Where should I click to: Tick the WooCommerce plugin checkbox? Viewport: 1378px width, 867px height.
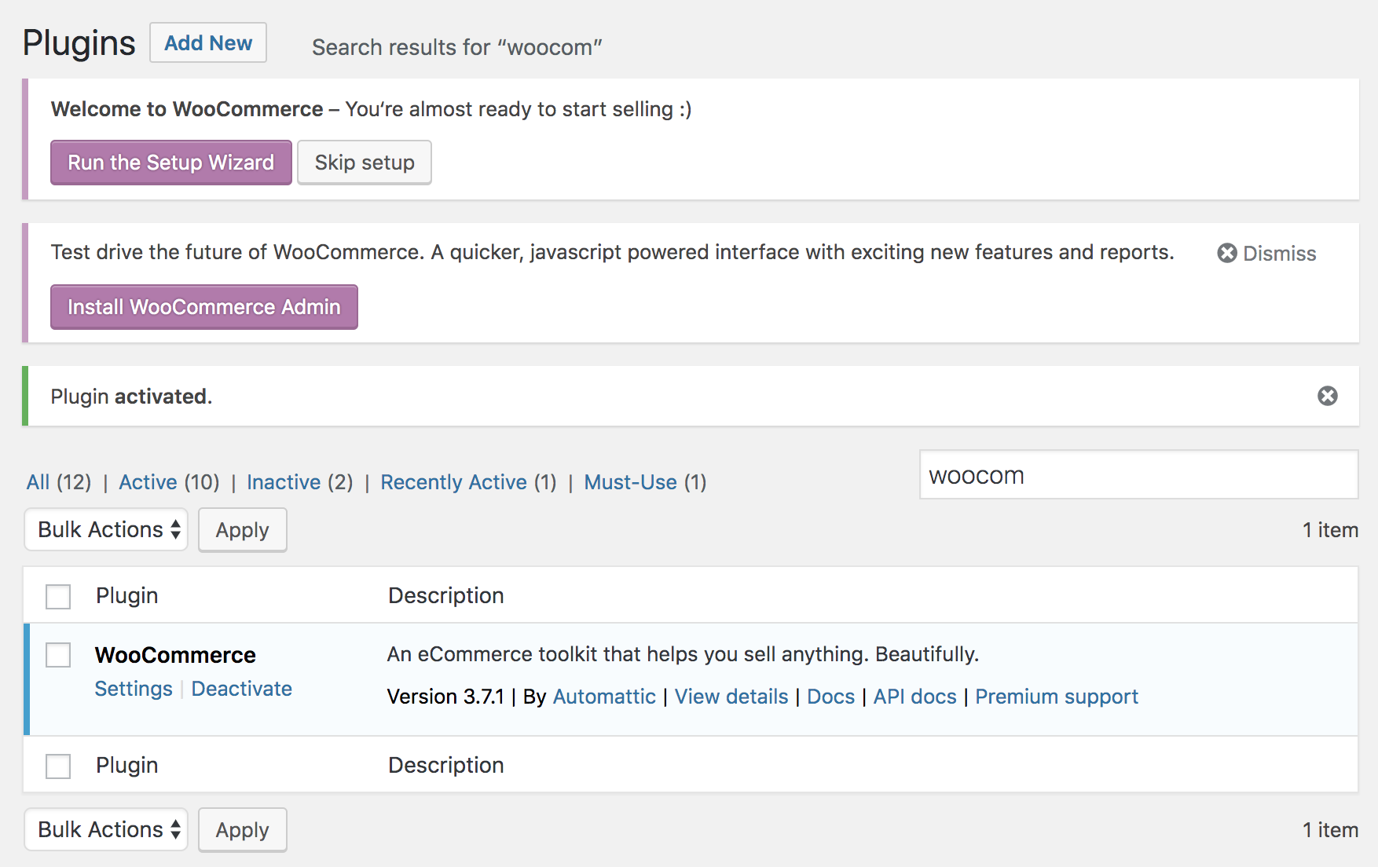pos(58,655)
